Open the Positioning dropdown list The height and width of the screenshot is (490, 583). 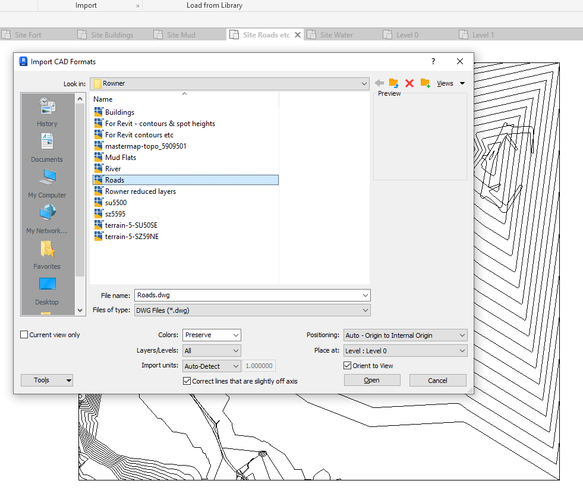tap(405, 335)
